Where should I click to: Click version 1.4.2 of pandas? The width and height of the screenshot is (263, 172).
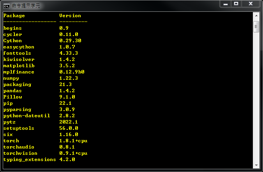(x=67, y=91)
